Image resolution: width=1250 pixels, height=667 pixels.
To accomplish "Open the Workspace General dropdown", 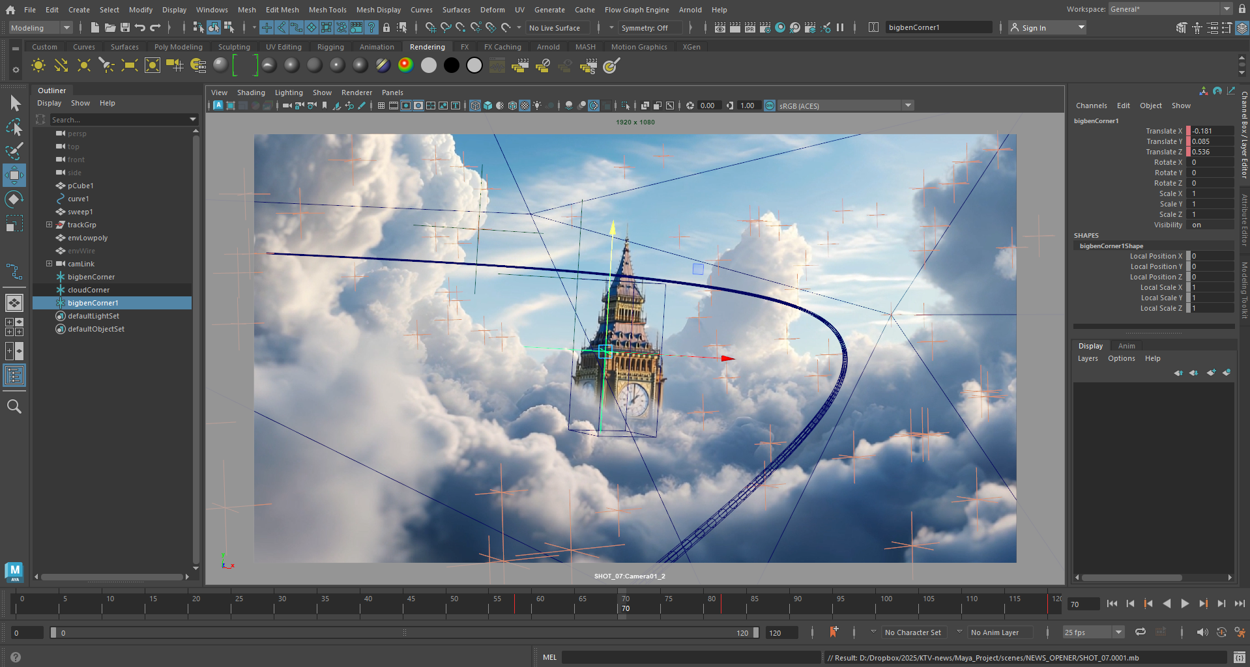I will click(x=1169, y=9).
